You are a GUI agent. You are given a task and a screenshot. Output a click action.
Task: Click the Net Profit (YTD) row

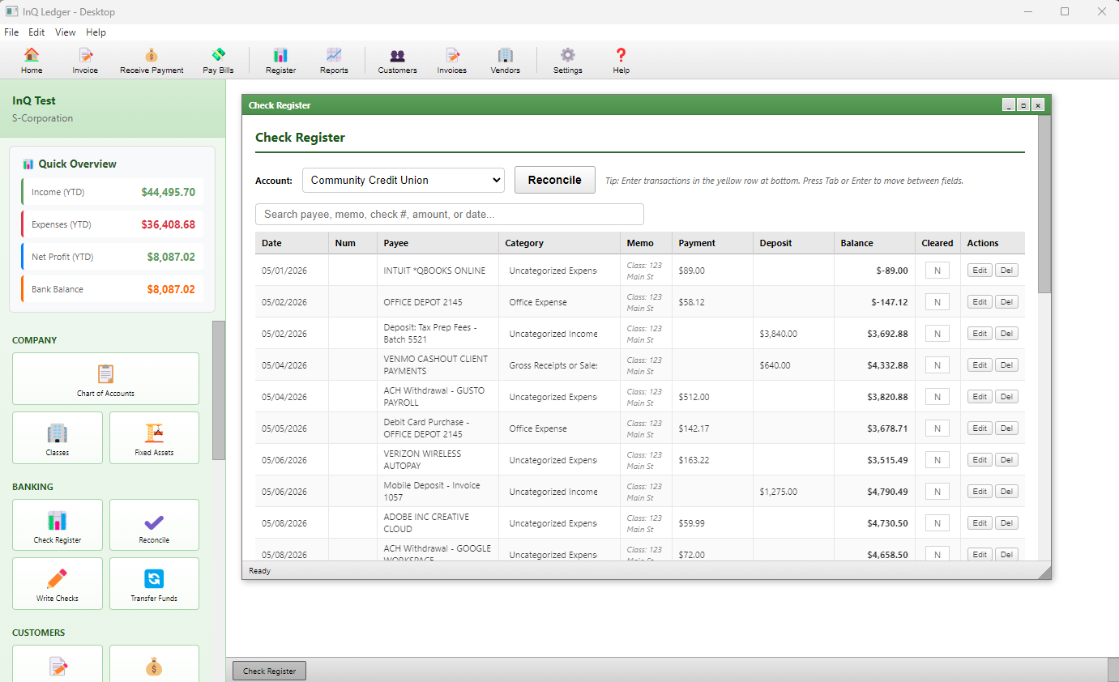point(112,257)
